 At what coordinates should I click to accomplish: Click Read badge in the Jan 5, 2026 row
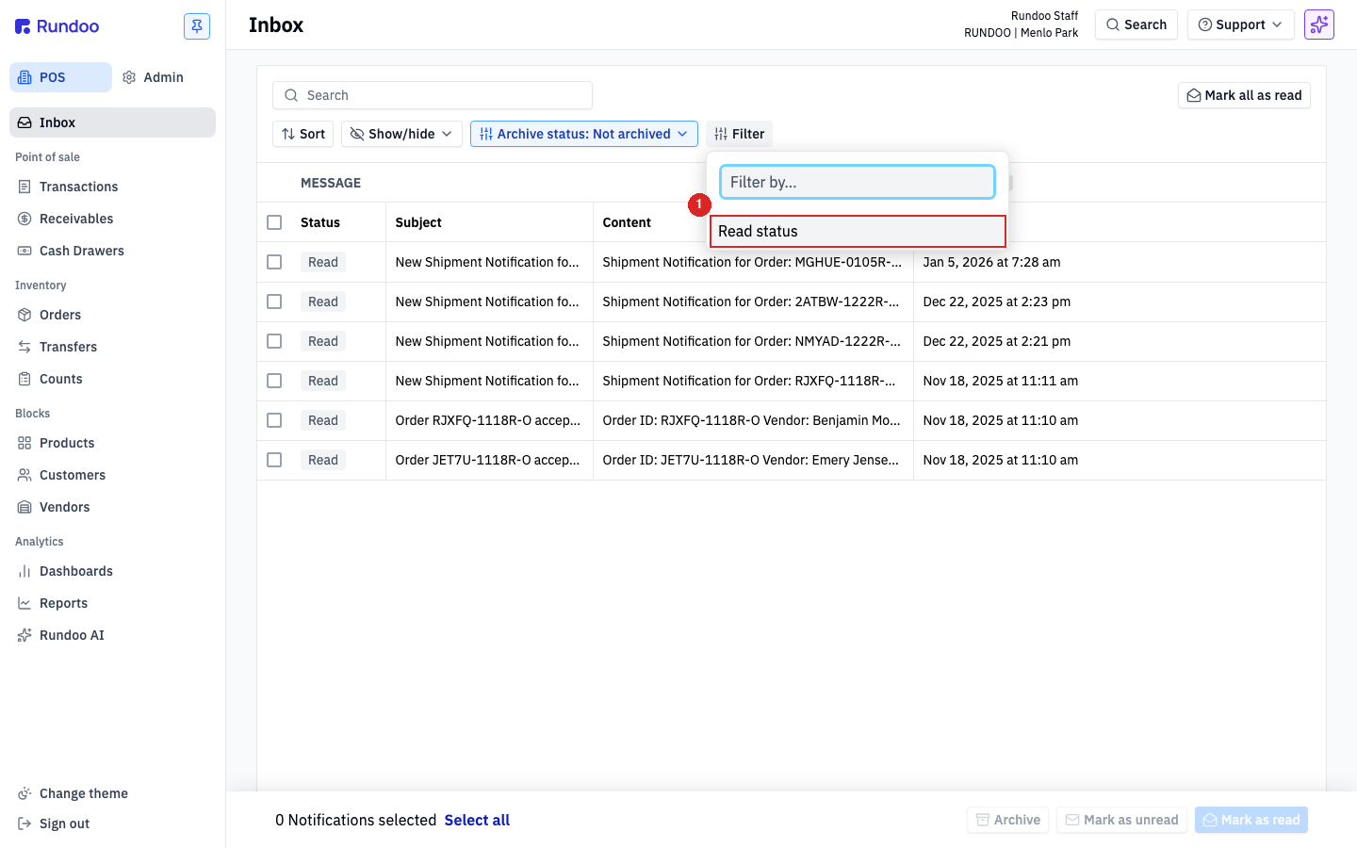pos(323,262)
